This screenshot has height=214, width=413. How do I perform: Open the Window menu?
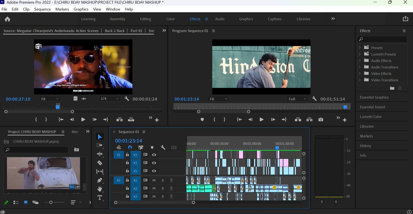click(x=113, y=9)
